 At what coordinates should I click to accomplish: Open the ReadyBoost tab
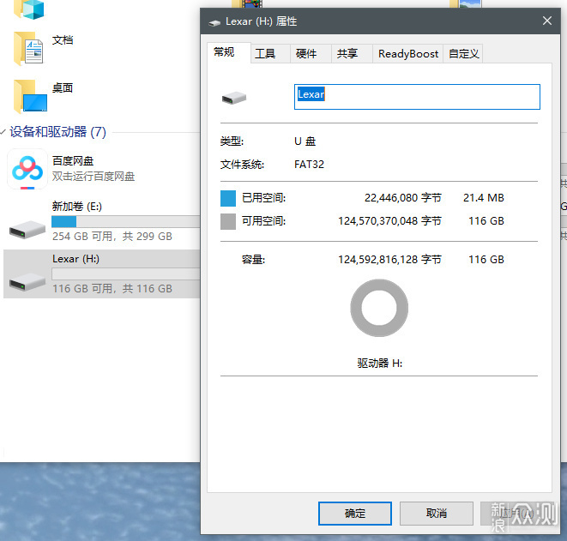point(408,54)
